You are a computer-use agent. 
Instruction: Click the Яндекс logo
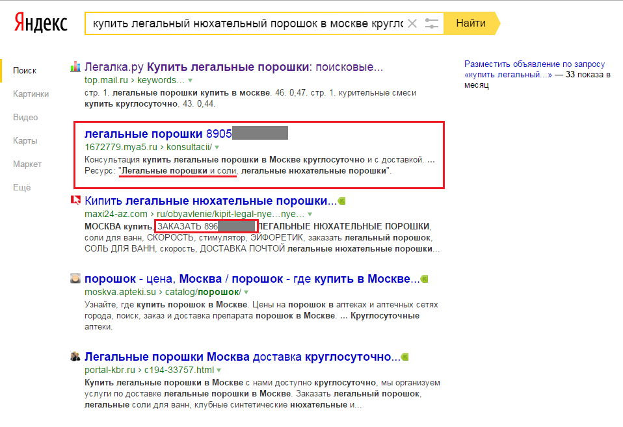(x=41, y=23)
